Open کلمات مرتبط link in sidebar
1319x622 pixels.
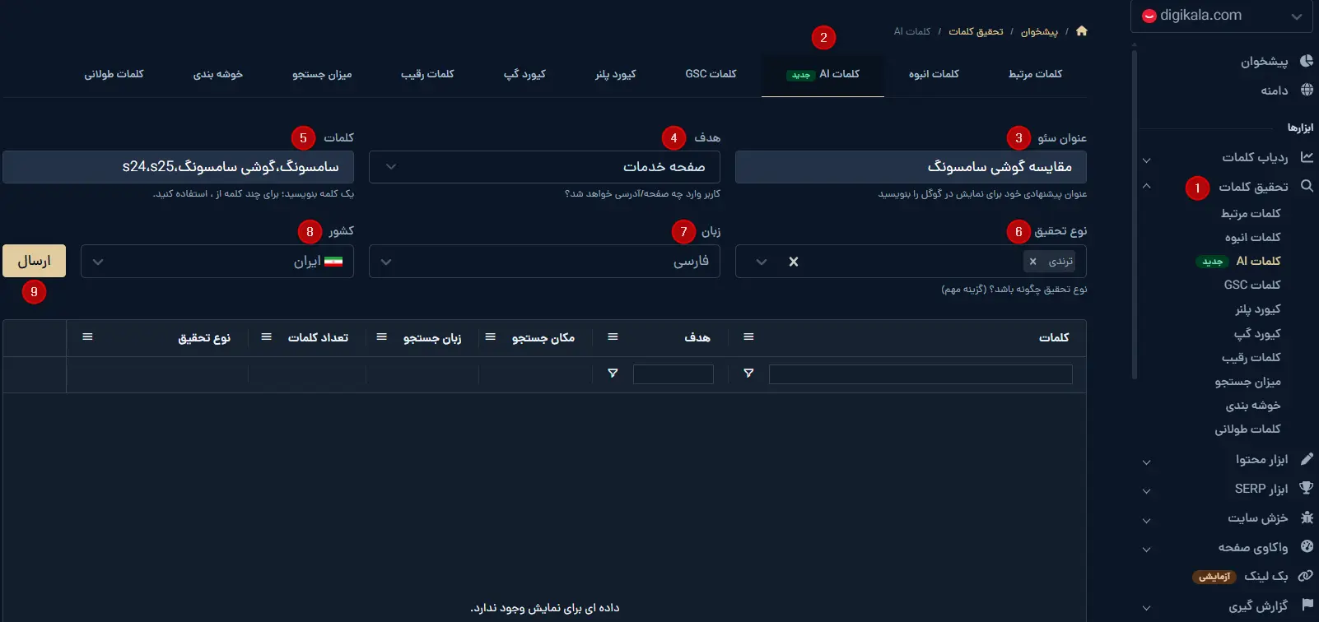coord(1250,213)
